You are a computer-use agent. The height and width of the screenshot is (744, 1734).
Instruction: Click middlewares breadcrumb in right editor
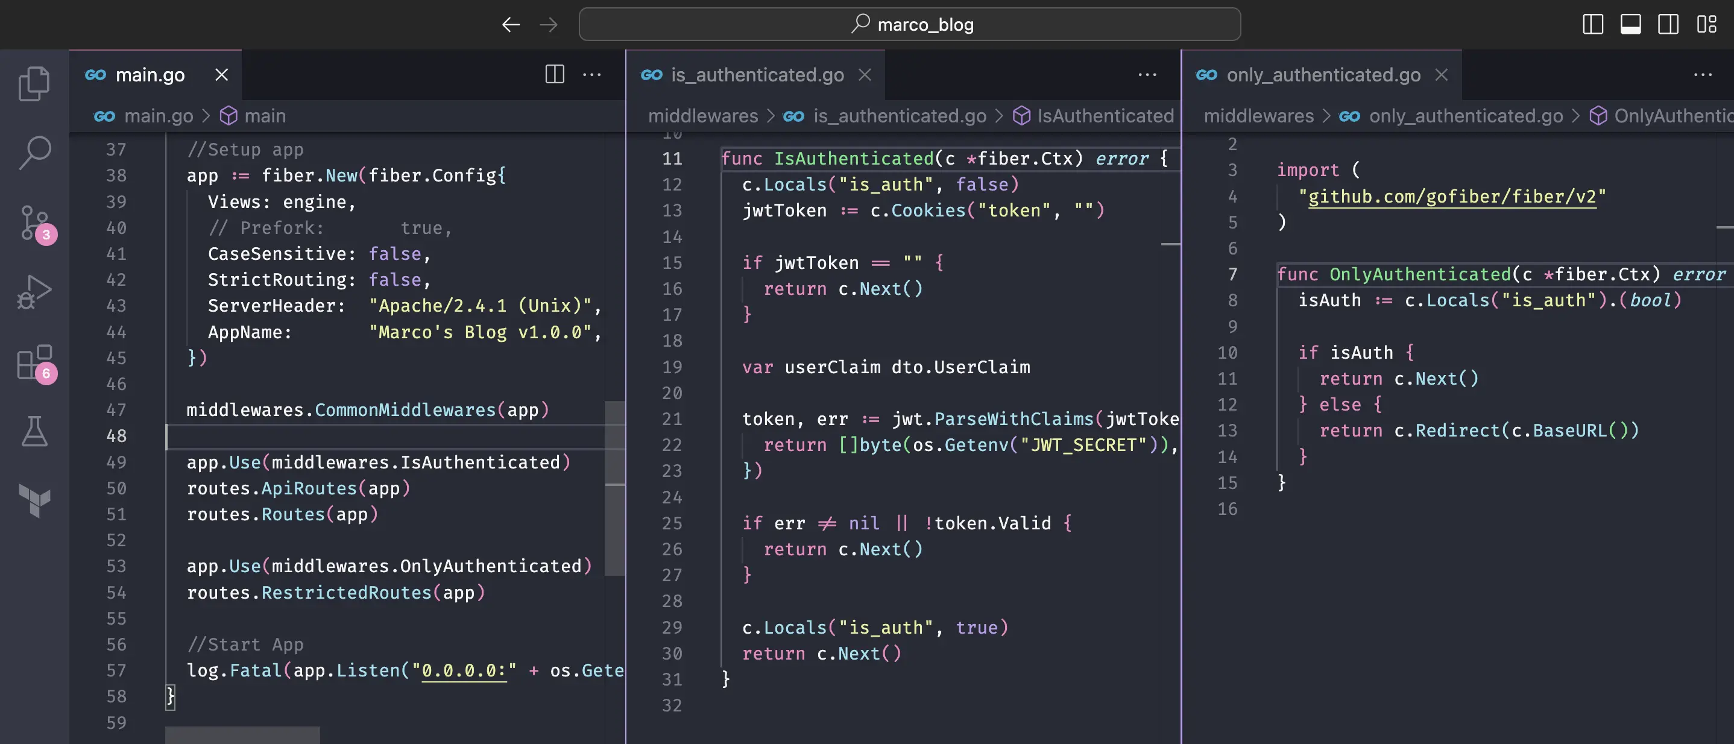click(1258, 116)
